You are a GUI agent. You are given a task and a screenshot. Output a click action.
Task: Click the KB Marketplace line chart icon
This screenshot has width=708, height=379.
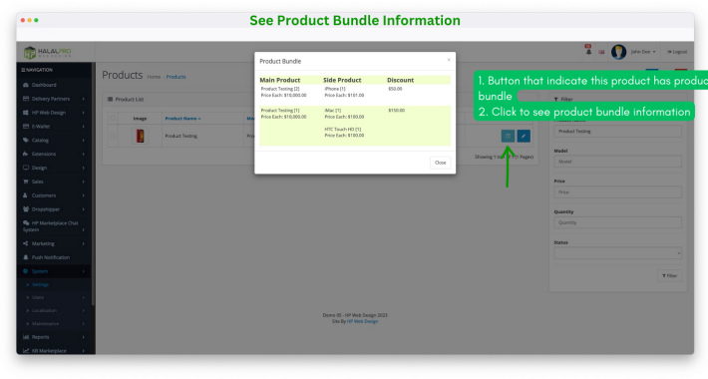[26, 350]
